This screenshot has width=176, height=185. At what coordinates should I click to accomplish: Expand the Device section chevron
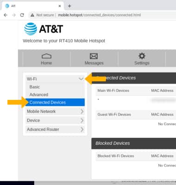tap(82, 120)
